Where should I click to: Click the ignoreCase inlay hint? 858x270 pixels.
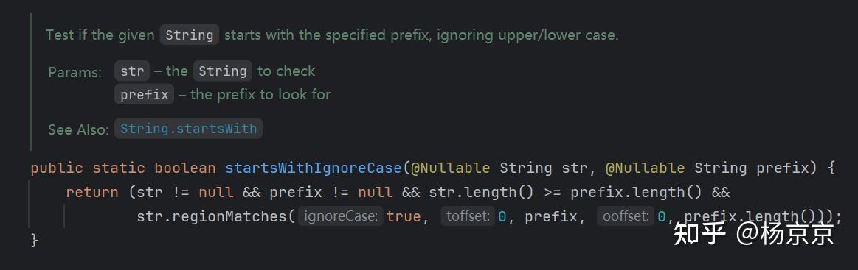pyautogui.click(x=340, y=216)
